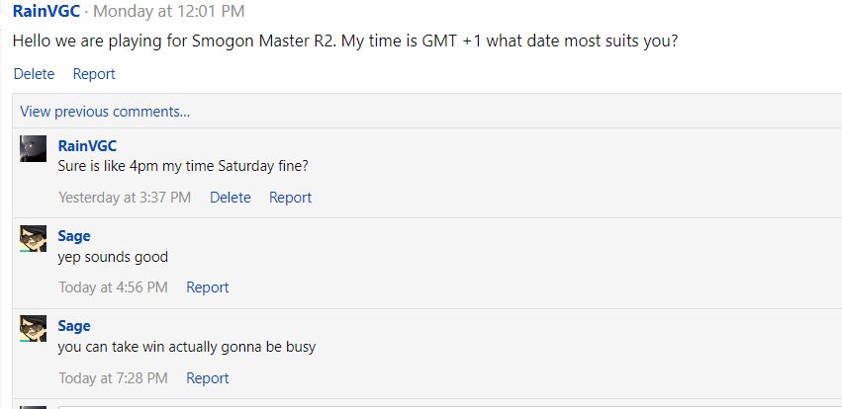Click the Today at 7:28 PM timestamp
Image resolution: width=842 pixels, height=409 pixels.
click(x=113, y=378)
